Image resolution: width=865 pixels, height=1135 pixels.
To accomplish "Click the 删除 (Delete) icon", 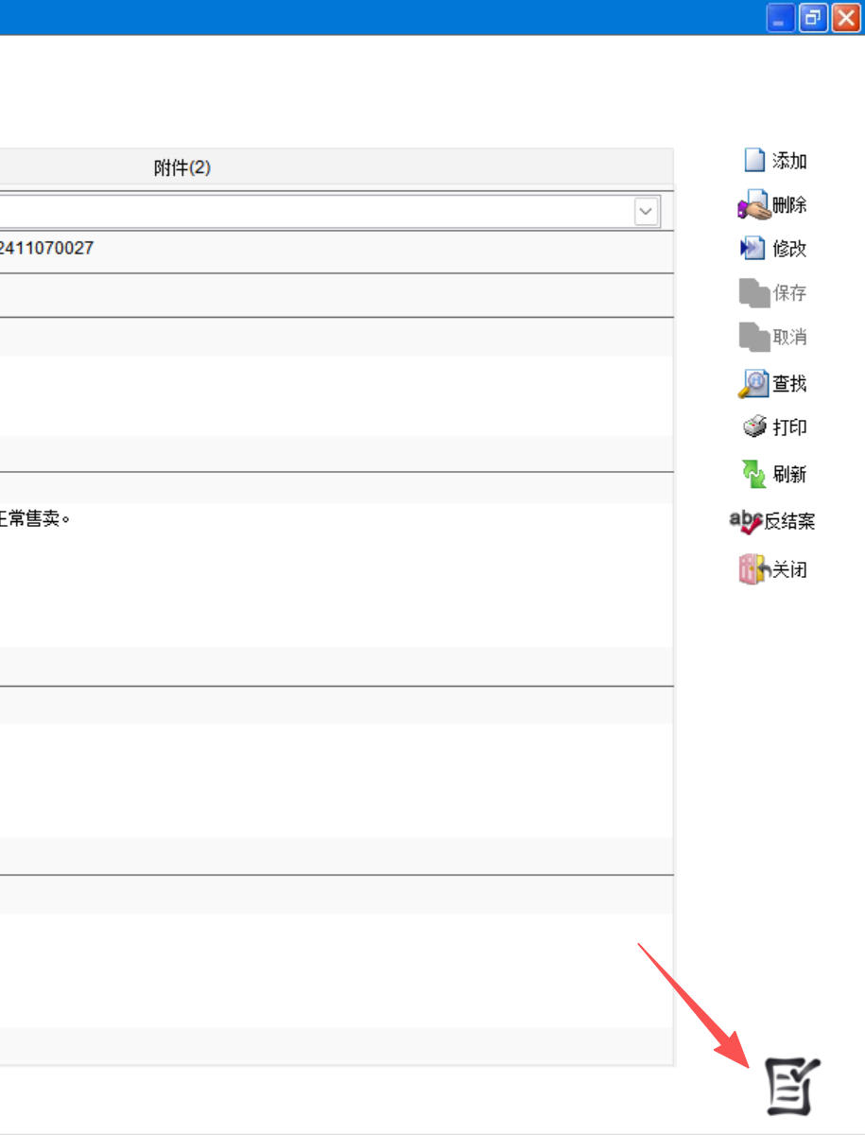I will (754, 205).
